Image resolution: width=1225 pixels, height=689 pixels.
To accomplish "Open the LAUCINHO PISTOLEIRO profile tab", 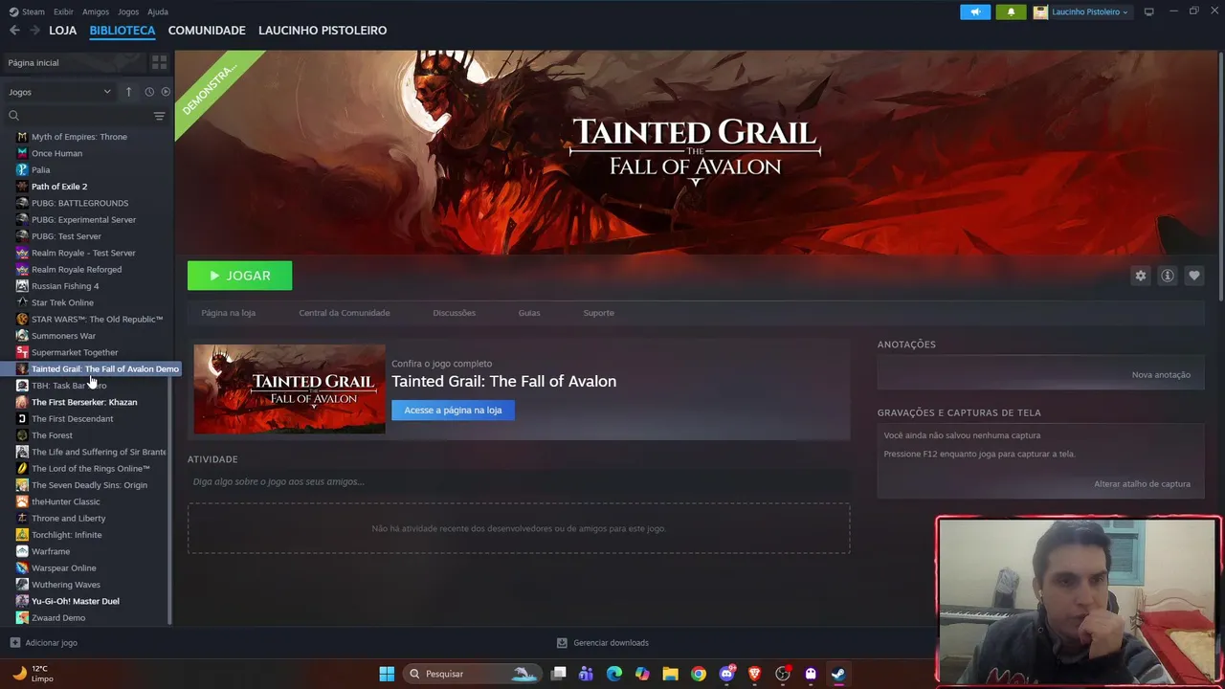I will (x=323, y=31).
